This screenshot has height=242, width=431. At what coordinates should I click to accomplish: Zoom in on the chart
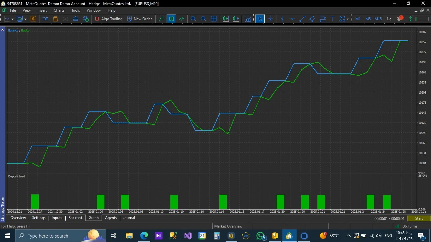[193, 19]
